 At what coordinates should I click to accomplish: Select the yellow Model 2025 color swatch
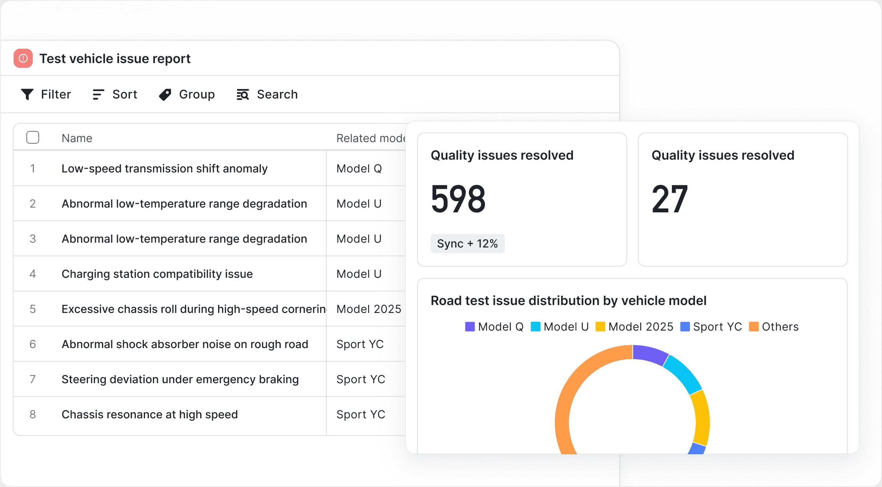(x=600, y=327)
